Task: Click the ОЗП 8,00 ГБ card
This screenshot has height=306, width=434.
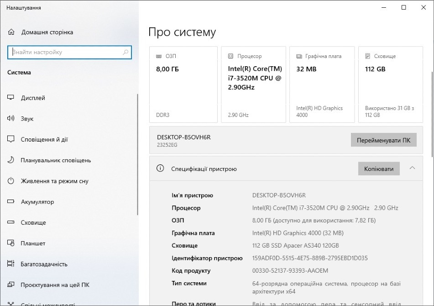Action: coord(183,84)
